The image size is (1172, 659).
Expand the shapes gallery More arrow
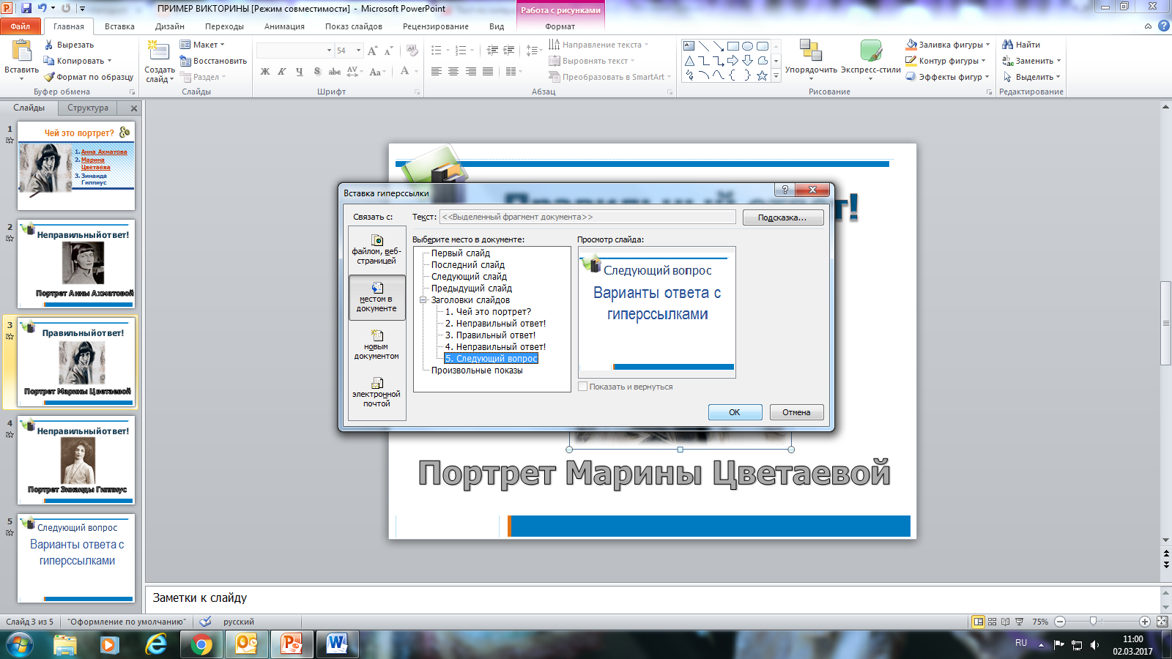[776, 75]
